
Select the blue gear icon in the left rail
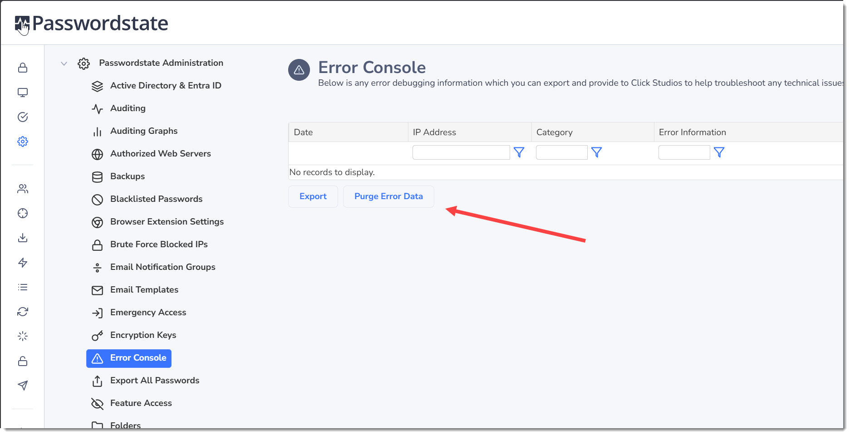[x=23, y=142]
